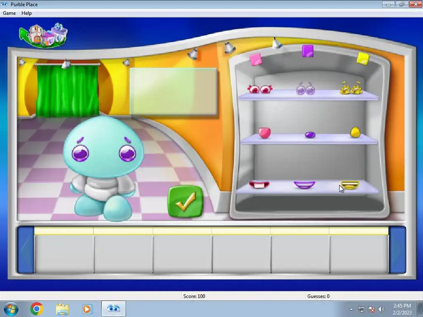Screen dimensions: 423x317
Task: Select the pink color cube on shelf
Action: coord(256,59)
